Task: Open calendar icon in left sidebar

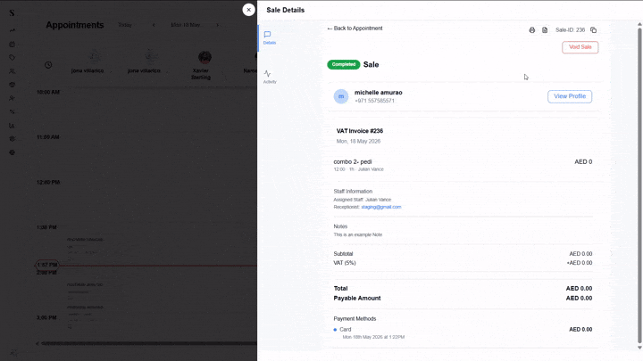Action: (x=13, y=44)
